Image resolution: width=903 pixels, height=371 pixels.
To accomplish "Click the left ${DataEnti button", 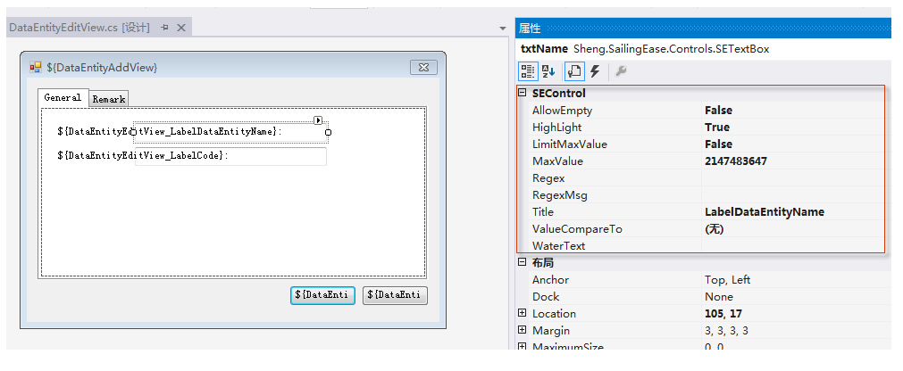I will click(322, 295).
